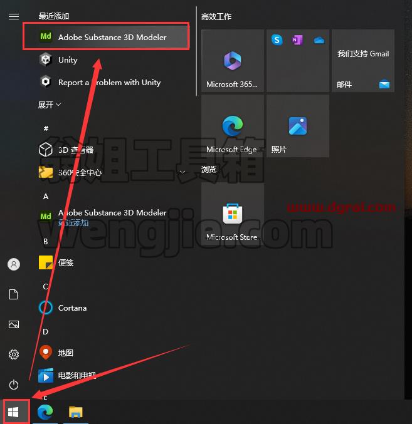Click the 最近添加 section header
Screen dimensions: 412x424
tap(53, 16)
